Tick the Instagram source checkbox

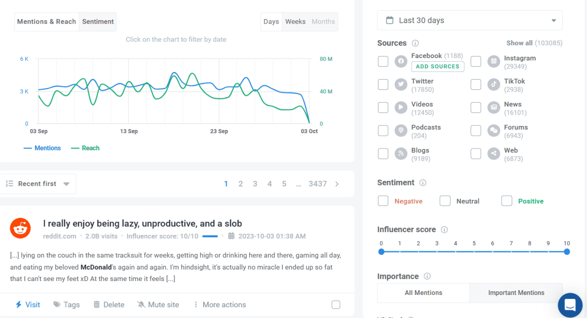click(x=476, y=62)
